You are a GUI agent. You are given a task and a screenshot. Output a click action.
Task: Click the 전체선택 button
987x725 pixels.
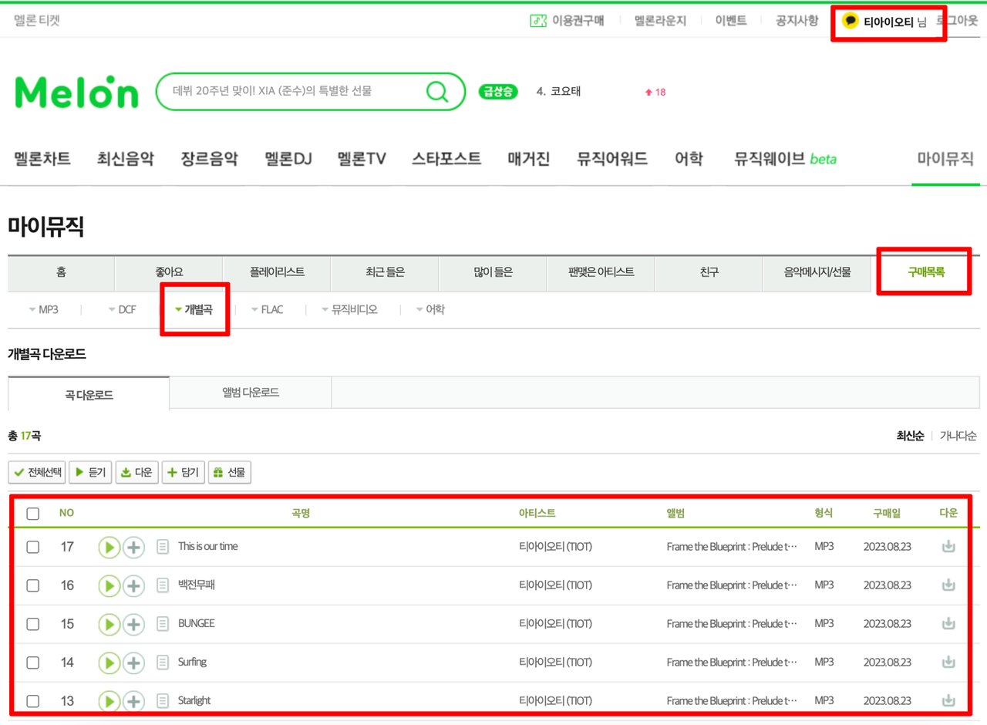coord(37,473)
